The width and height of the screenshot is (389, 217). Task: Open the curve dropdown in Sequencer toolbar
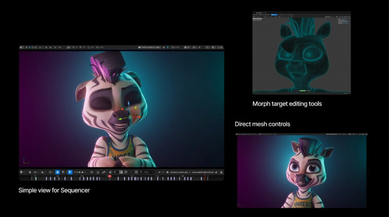pyautogui.click(x=147, y=172)
